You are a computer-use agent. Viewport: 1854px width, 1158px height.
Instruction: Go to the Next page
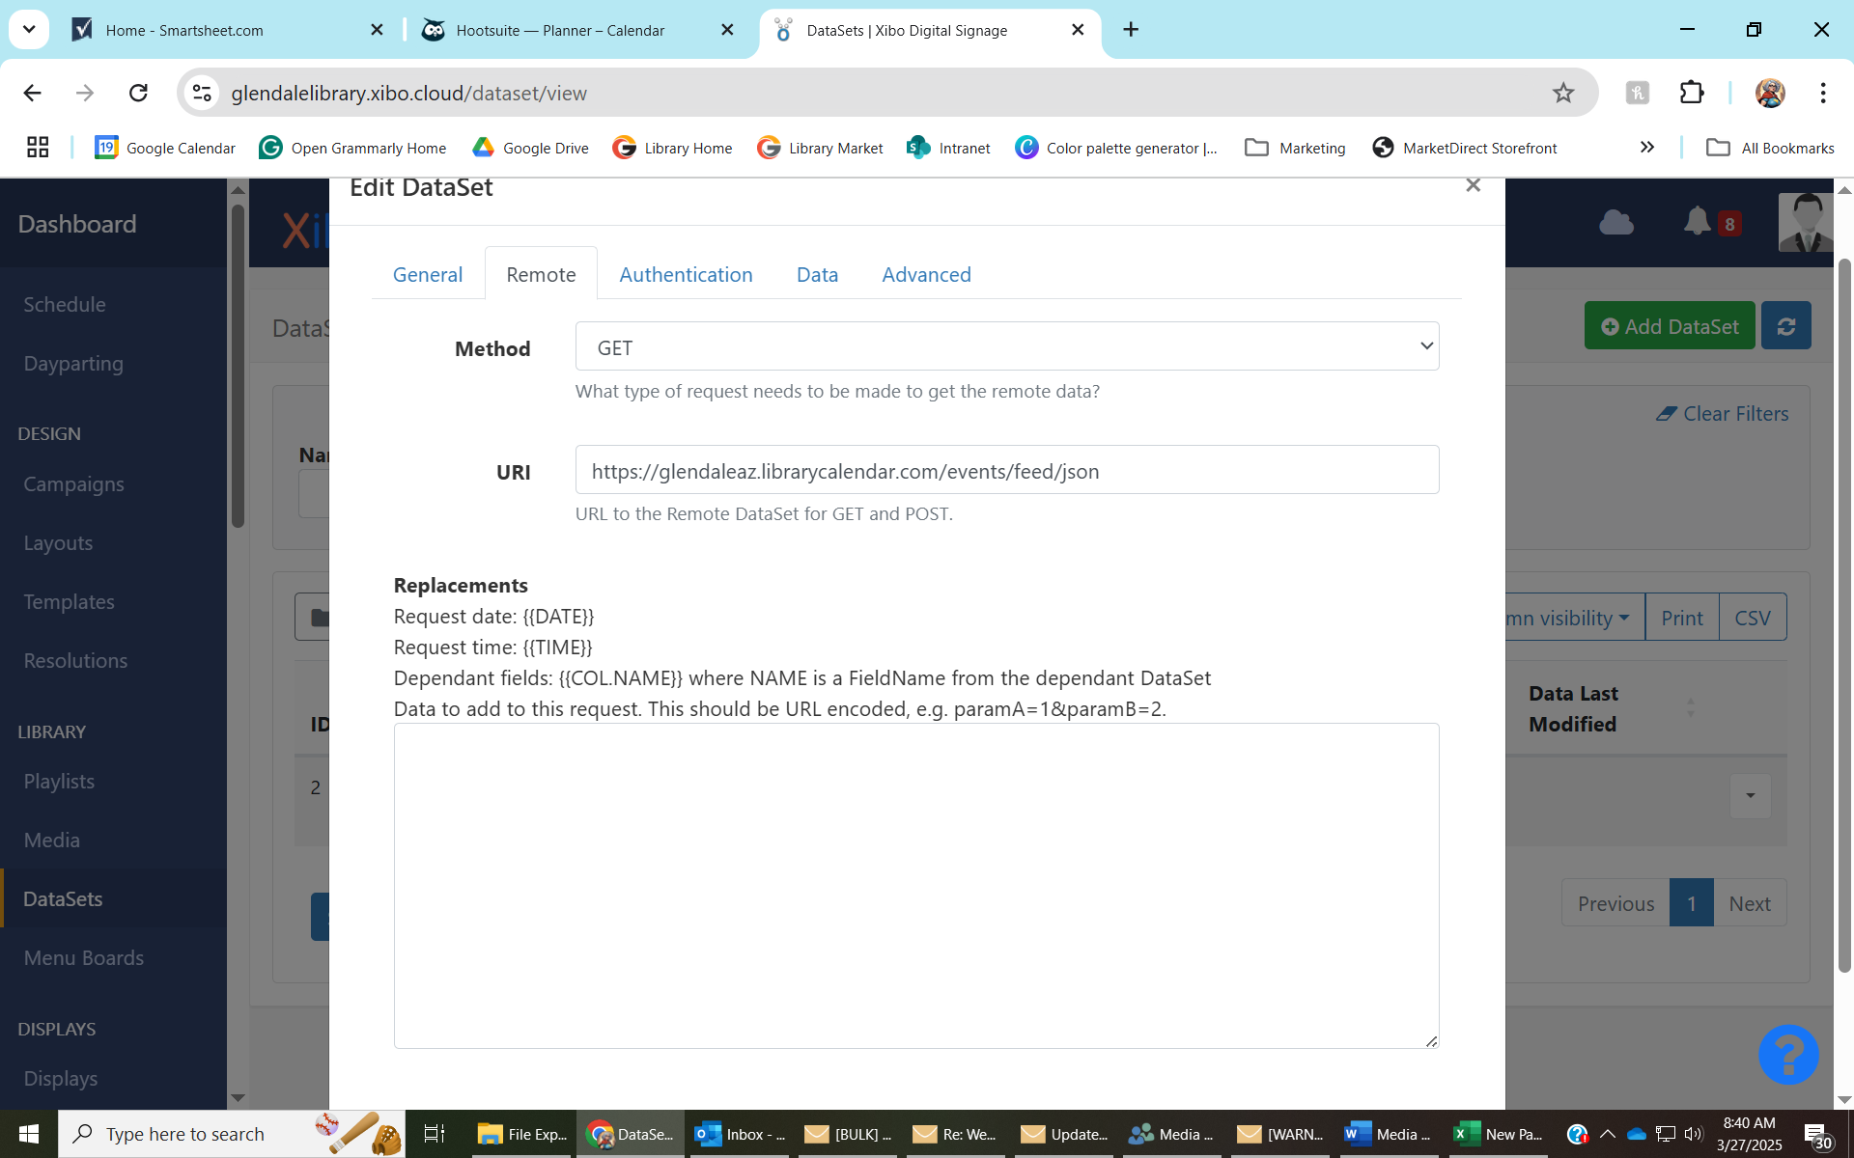point(1750,903)
